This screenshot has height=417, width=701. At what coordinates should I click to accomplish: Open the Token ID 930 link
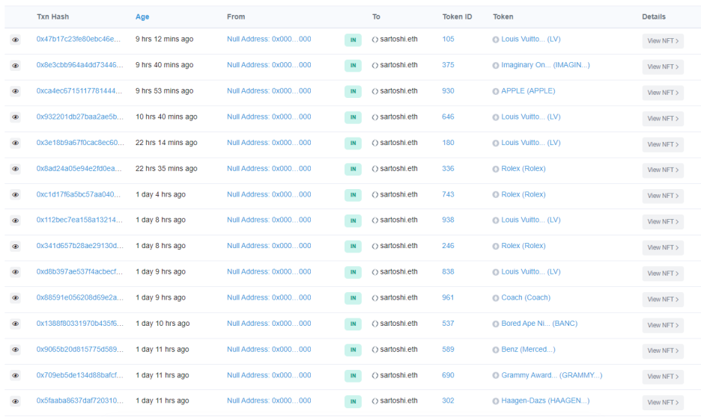point(448,90)
